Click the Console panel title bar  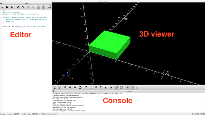pos(129,91)
